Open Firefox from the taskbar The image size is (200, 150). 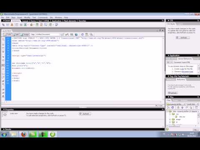click(x=24, y=135)
